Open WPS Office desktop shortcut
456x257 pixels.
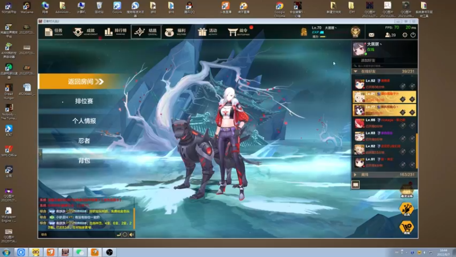click(9, 151)
